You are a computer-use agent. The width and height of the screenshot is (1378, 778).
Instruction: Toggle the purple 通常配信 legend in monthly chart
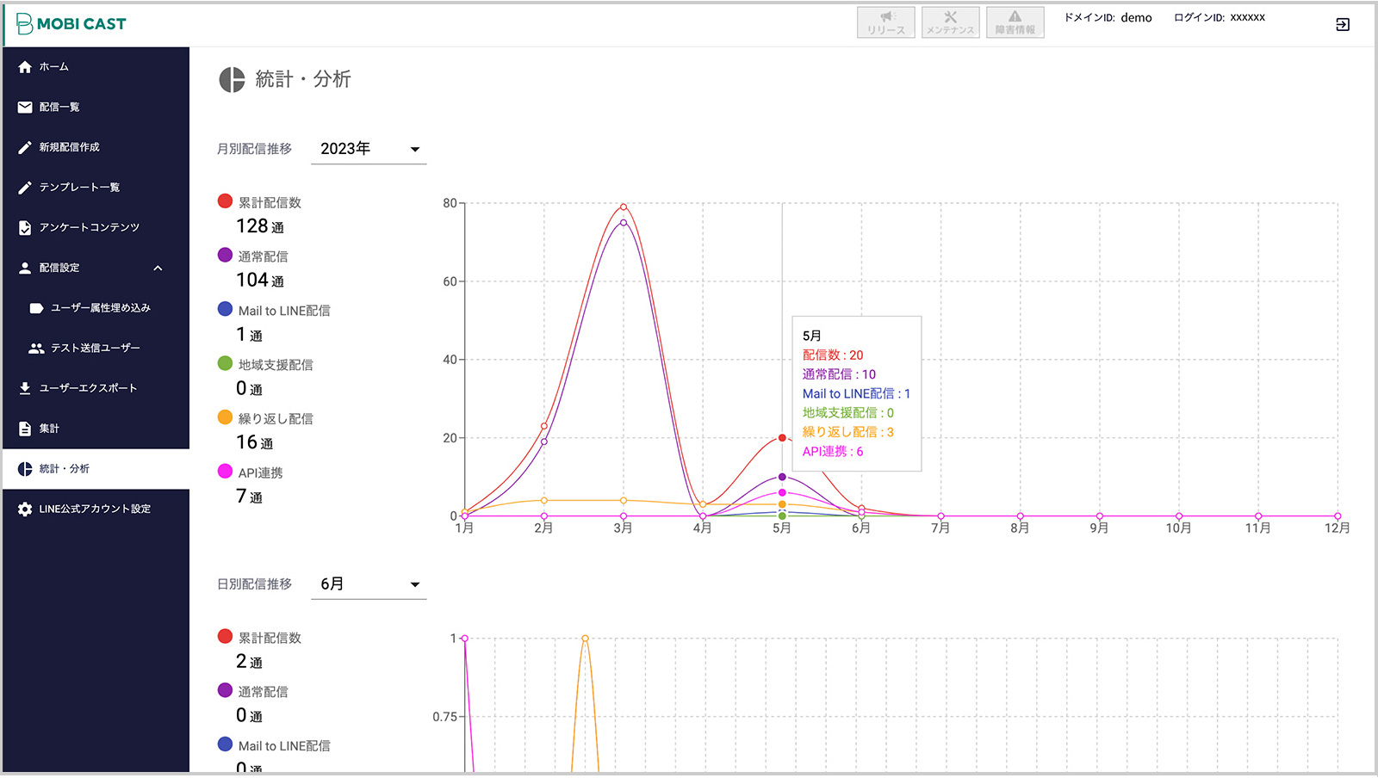[226, 256]
